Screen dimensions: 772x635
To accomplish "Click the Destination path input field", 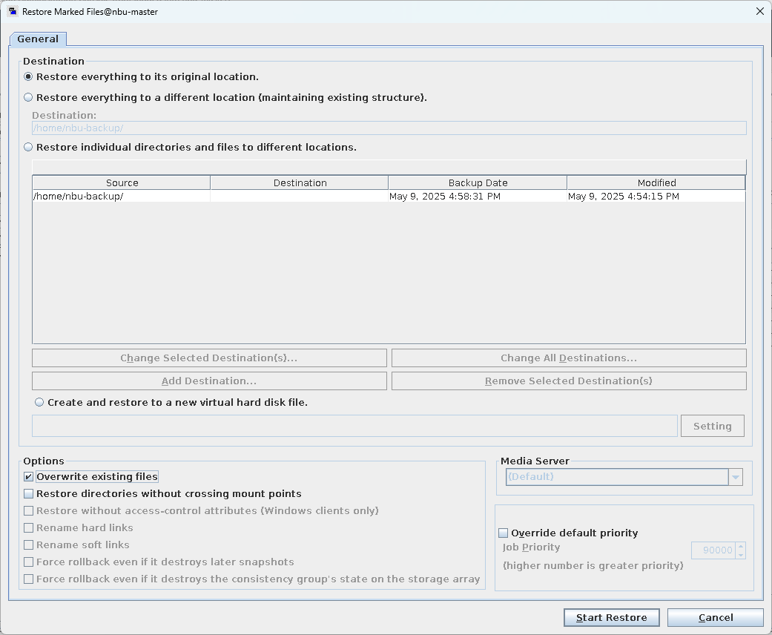I will (389, 128).
